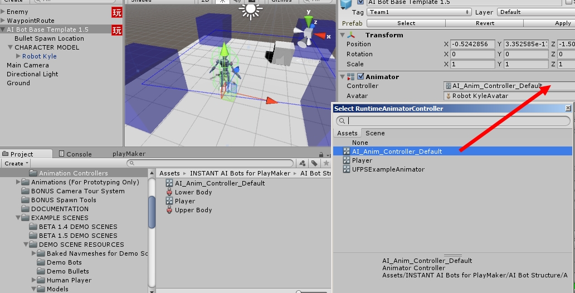
Task: Click the Position X value field
Action: tap(472, 44)
